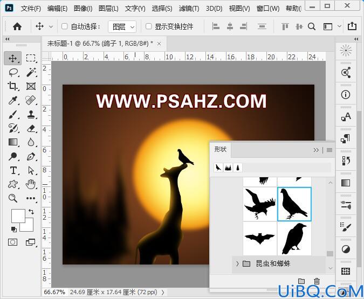Screen dimensions: 364x299
Task: Expand hidden panel tabs with double-arrow
Action: (x=316, y=150)
